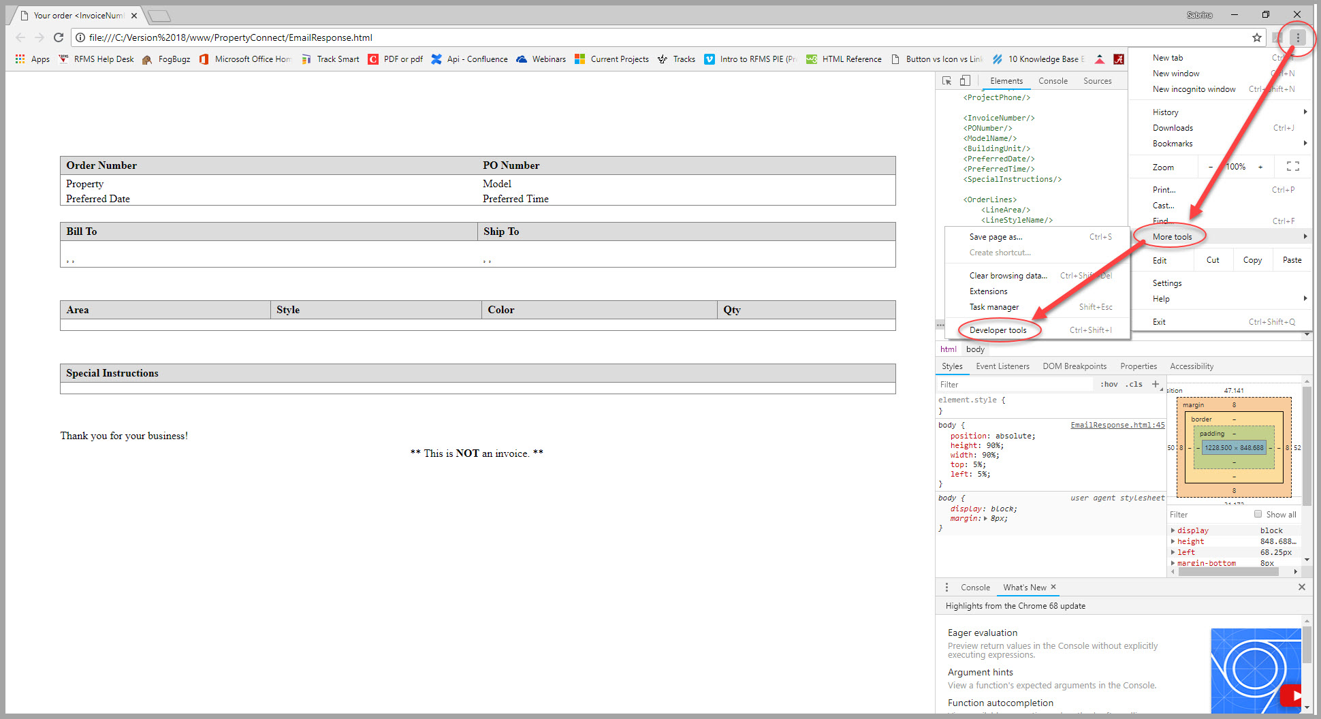The height and width of the screenshot is (719, 1321).
Task: Open the More tools submenu
Action: coord(1220,236)
